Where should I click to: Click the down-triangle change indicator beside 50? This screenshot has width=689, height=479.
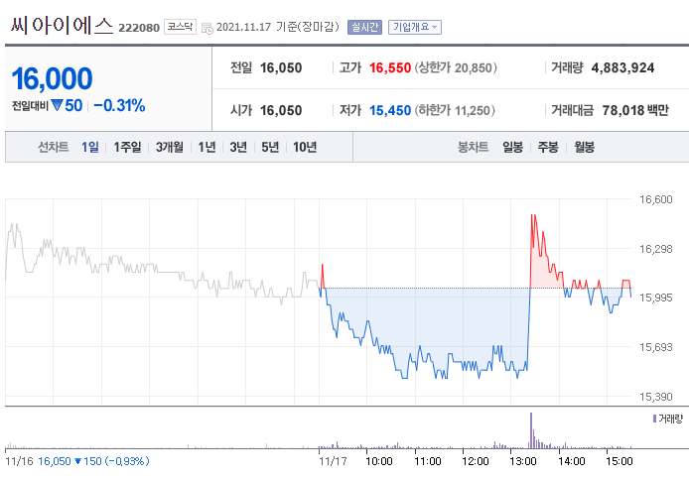tap(57, 105)
